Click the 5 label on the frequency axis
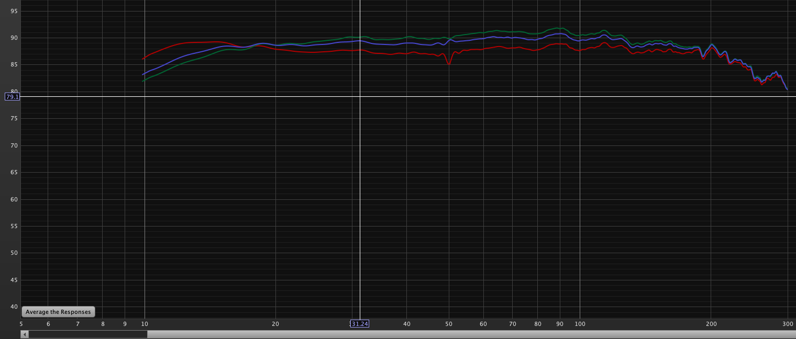 [x=21, y=324]
